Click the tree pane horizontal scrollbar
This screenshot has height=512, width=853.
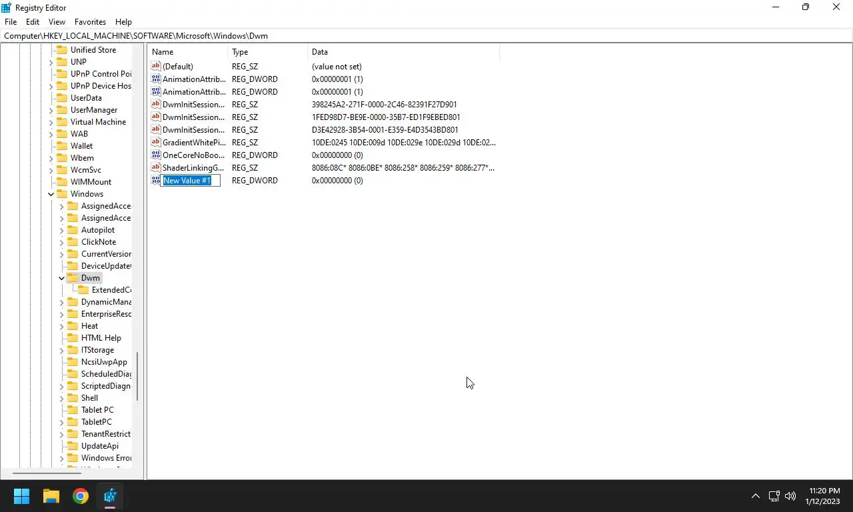(47, 474)
